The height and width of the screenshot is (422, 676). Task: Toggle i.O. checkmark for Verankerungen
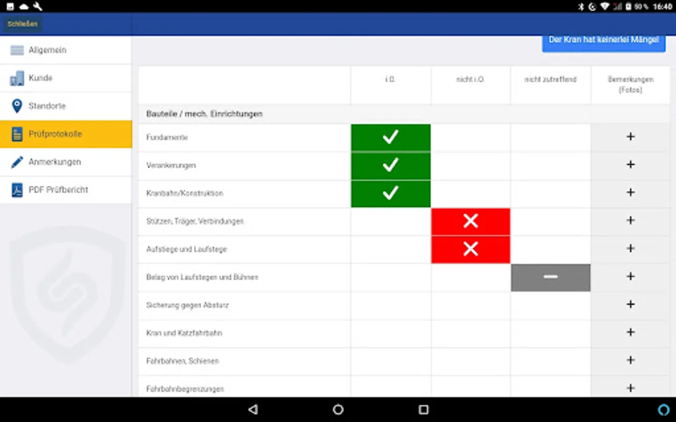(x=391, y=166)
